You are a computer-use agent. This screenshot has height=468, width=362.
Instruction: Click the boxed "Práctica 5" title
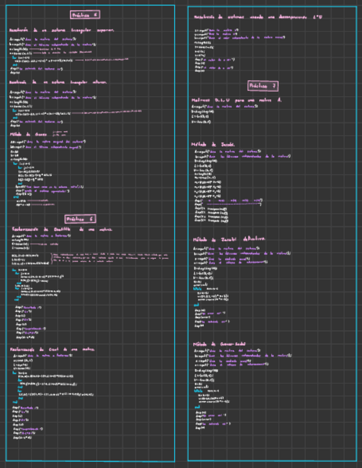pyautogui.click(x=86, y=15)
